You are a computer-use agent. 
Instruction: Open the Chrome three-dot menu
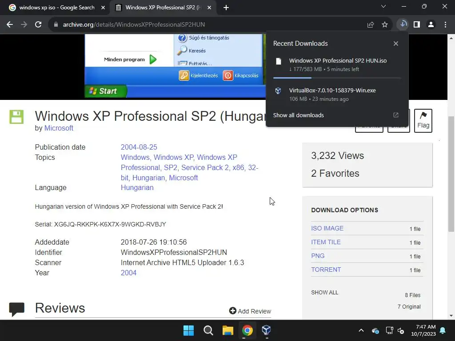445,25
